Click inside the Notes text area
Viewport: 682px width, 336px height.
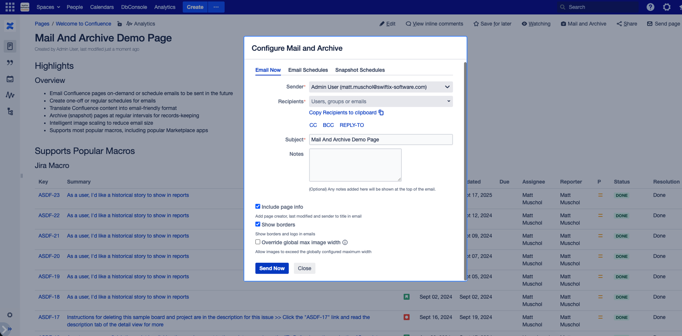(x=355, y=165)
